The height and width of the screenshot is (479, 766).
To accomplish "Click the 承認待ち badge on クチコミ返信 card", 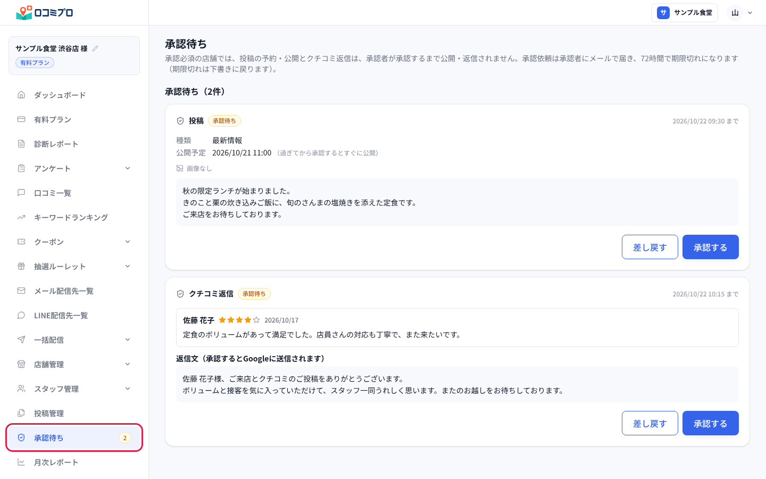I will click(254, 294).
